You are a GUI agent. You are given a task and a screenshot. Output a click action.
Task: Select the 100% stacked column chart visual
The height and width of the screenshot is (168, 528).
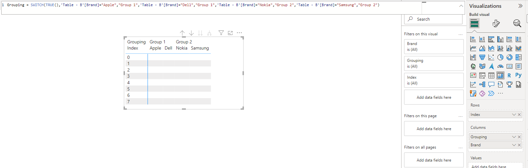[x=519, y=39]
